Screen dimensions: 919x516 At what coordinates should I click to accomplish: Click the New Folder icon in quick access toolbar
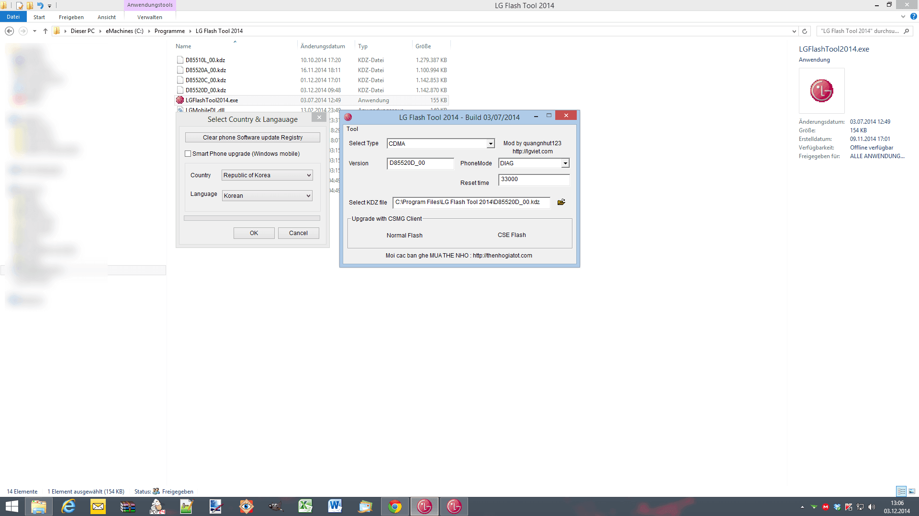30,6
